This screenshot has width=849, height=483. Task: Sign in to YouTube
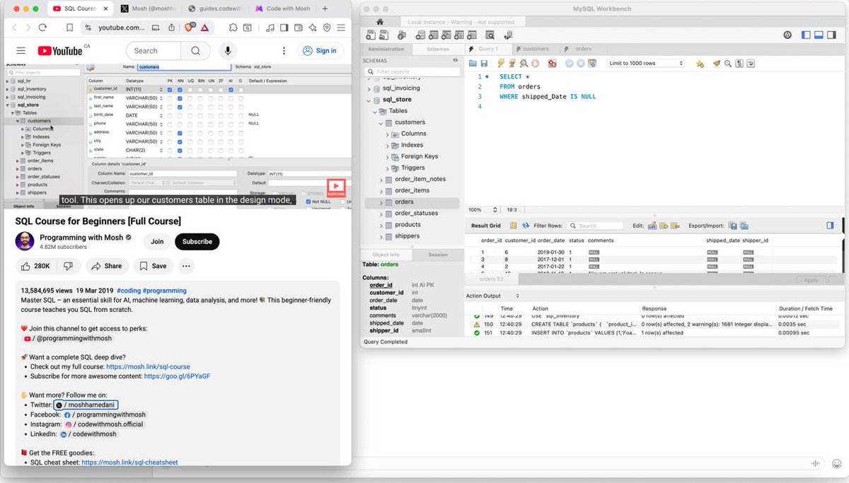tap(320, 51)
